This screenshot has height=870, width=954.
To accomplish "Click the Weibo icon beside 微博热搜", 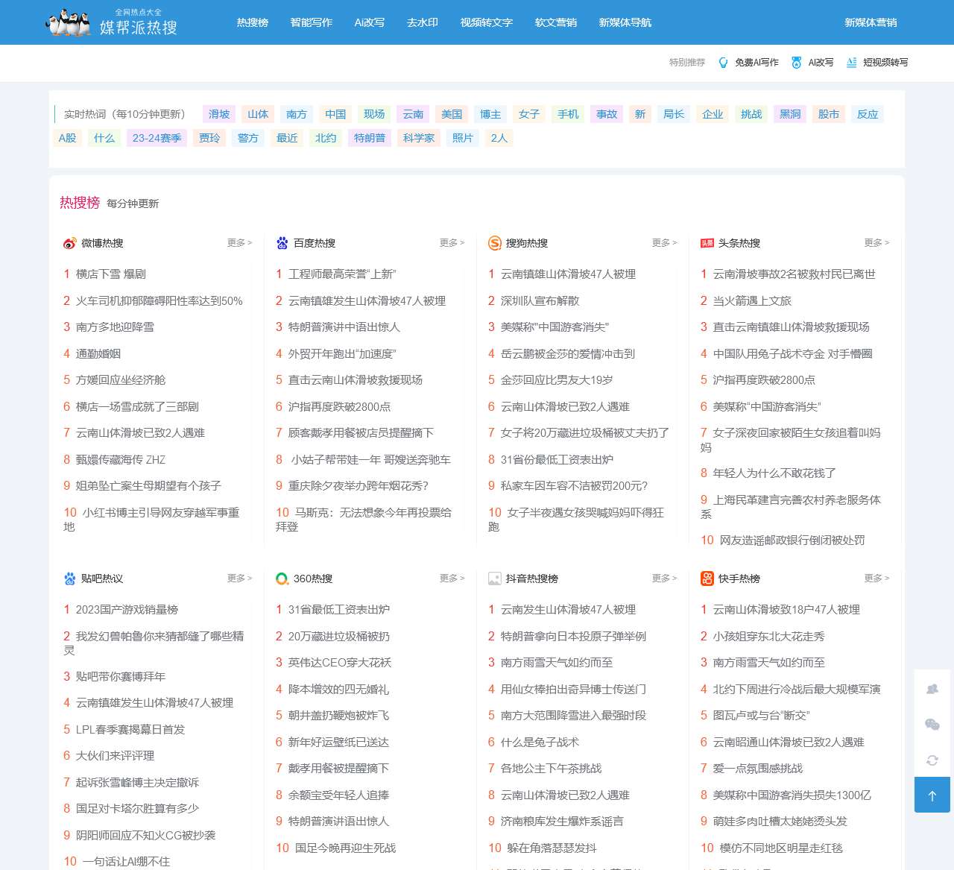I will (69, 243).
